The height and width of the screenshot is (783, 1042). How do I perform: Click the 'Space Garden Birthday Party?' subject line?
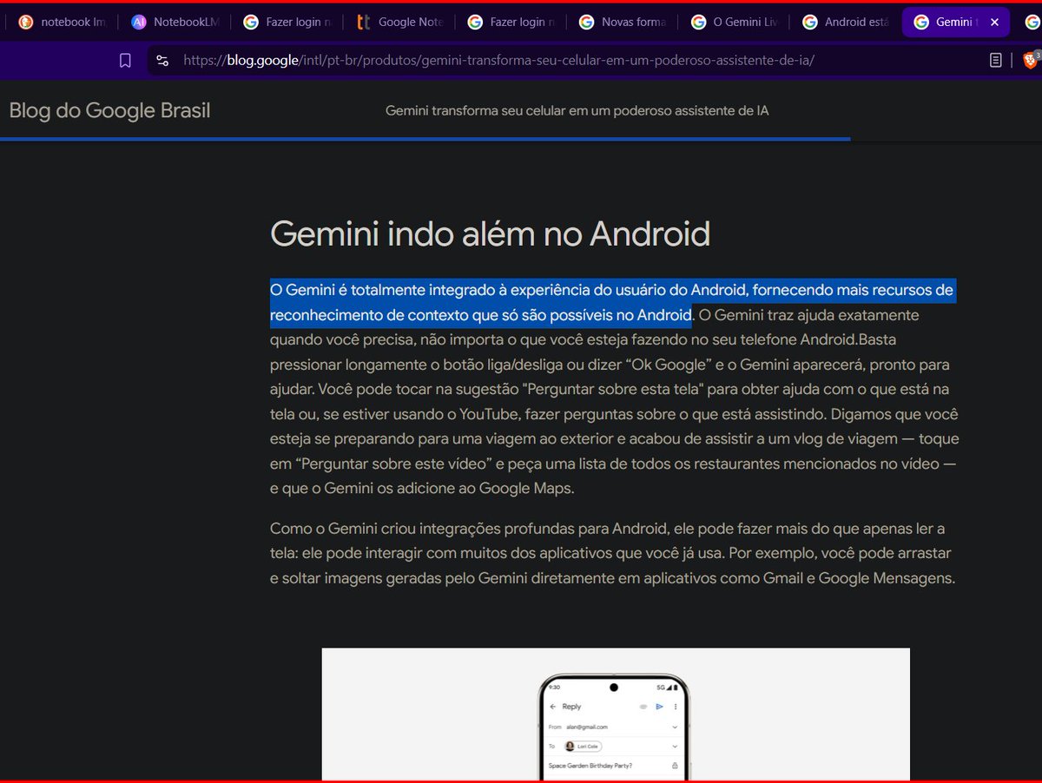tap(590, 766)
